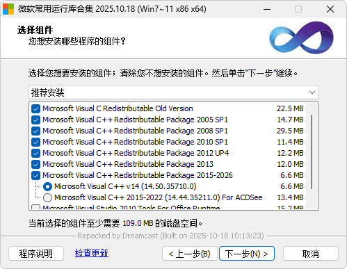Open the 推荐安装 install type dropdown
347x269 pixels.
(173, 92)
